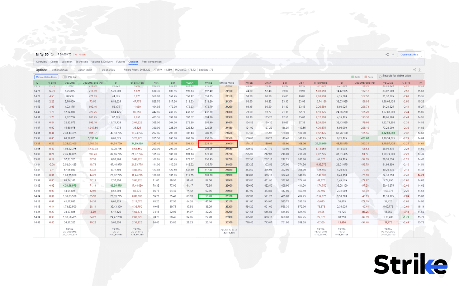The image size is (459, 286).
Task: Click the share icon beside Open watchlists
Action: pos(387,54)
